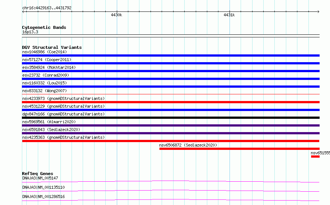
Task: Select the nsv6591843 (Sedlazeck2020) variant label
Action: 51,130
